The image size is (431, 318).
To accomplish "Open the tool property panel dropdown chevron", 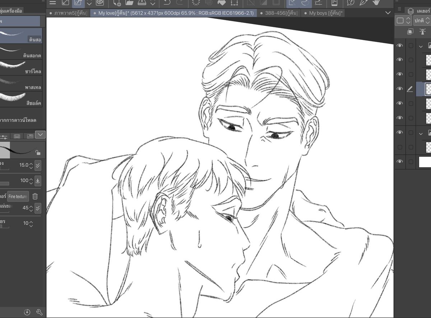I will coord(41,135).
